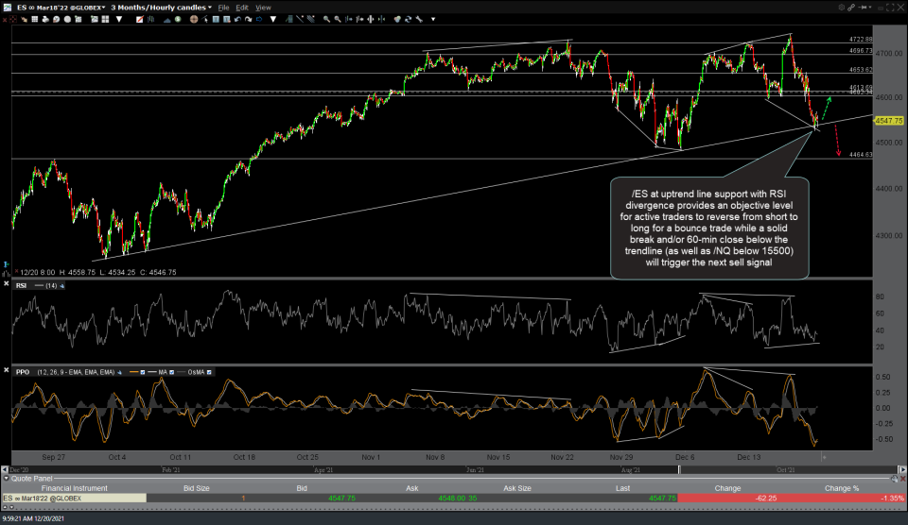Click the red X icon in toolbar

(5, 20)
